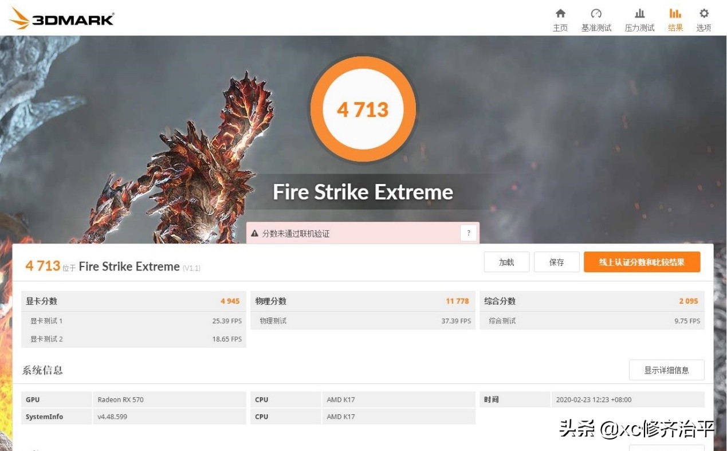Click the warning triangle in the validation banner
Screen dimensions: 727x451
coord(254,233)
